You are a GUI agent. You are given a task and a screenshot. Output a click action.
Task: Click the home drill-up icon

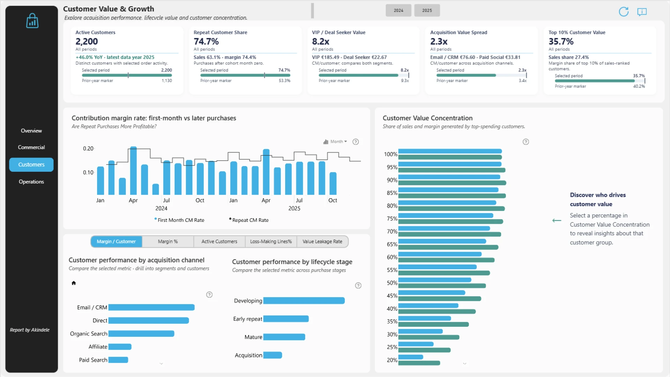coord(74,283)
